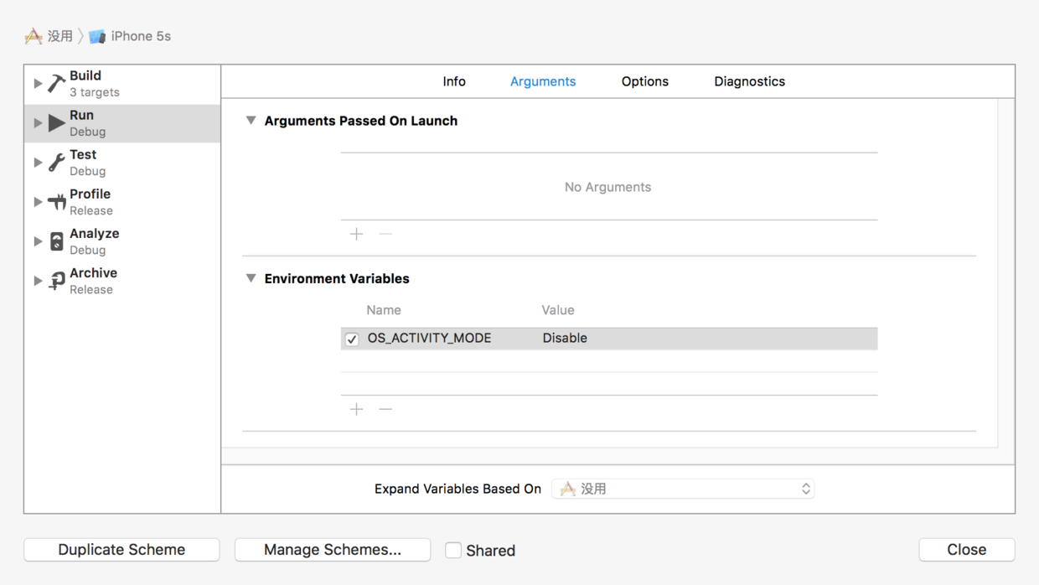Remove selected environment variable with minus

[385, 409]
